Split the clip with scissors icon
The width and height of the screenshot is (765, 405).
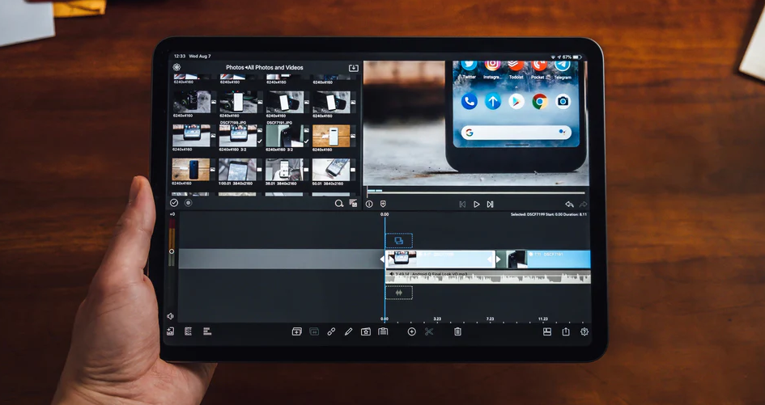pos(429,332)
